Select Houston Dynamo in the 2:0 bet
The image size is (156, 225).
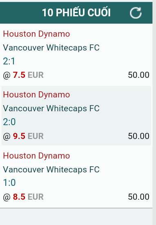(36, 95)
